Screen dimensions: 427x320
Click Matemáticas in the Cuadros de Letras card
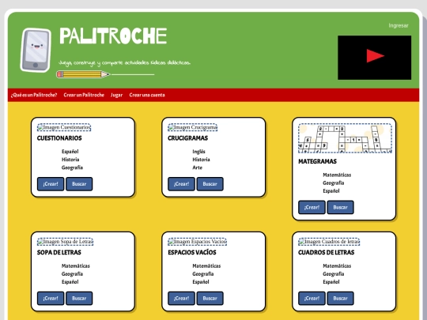(337, 265)
